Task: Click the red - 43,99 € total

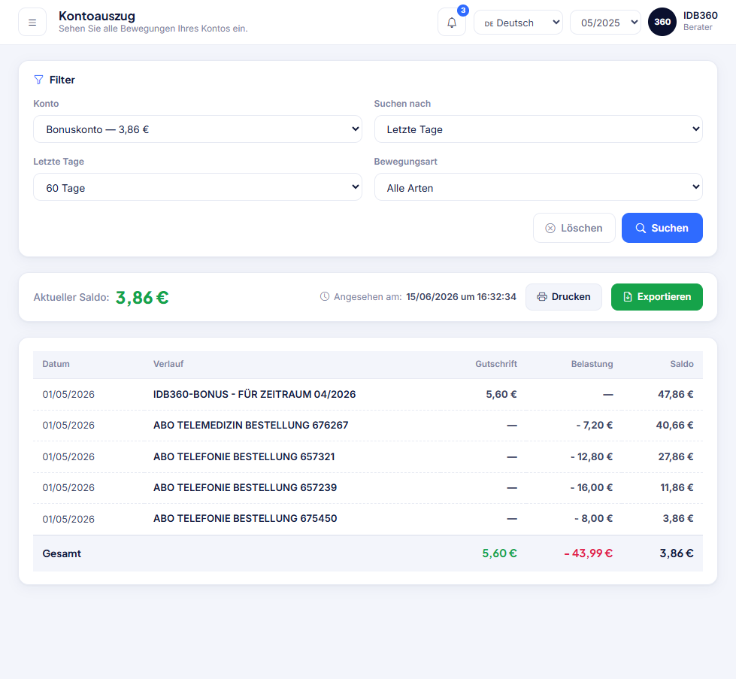Action: [588, 553]
